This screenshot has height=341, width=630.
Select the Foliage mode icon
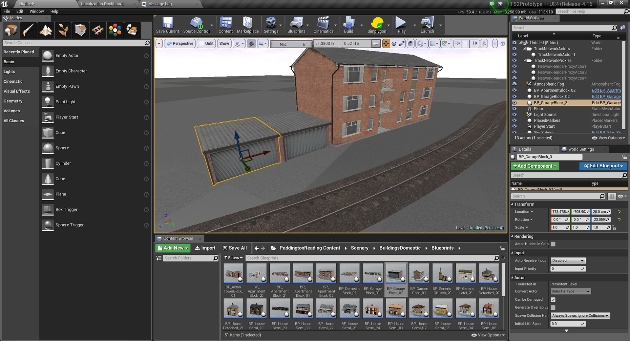(63, 30)
